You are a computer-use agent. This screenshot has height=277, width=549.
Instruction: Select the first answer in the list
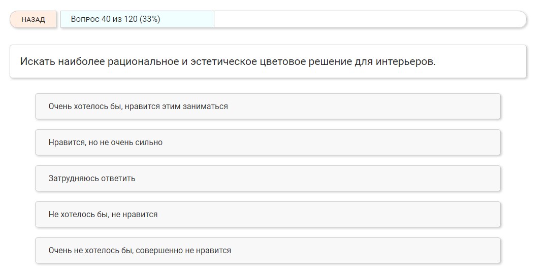268,107
